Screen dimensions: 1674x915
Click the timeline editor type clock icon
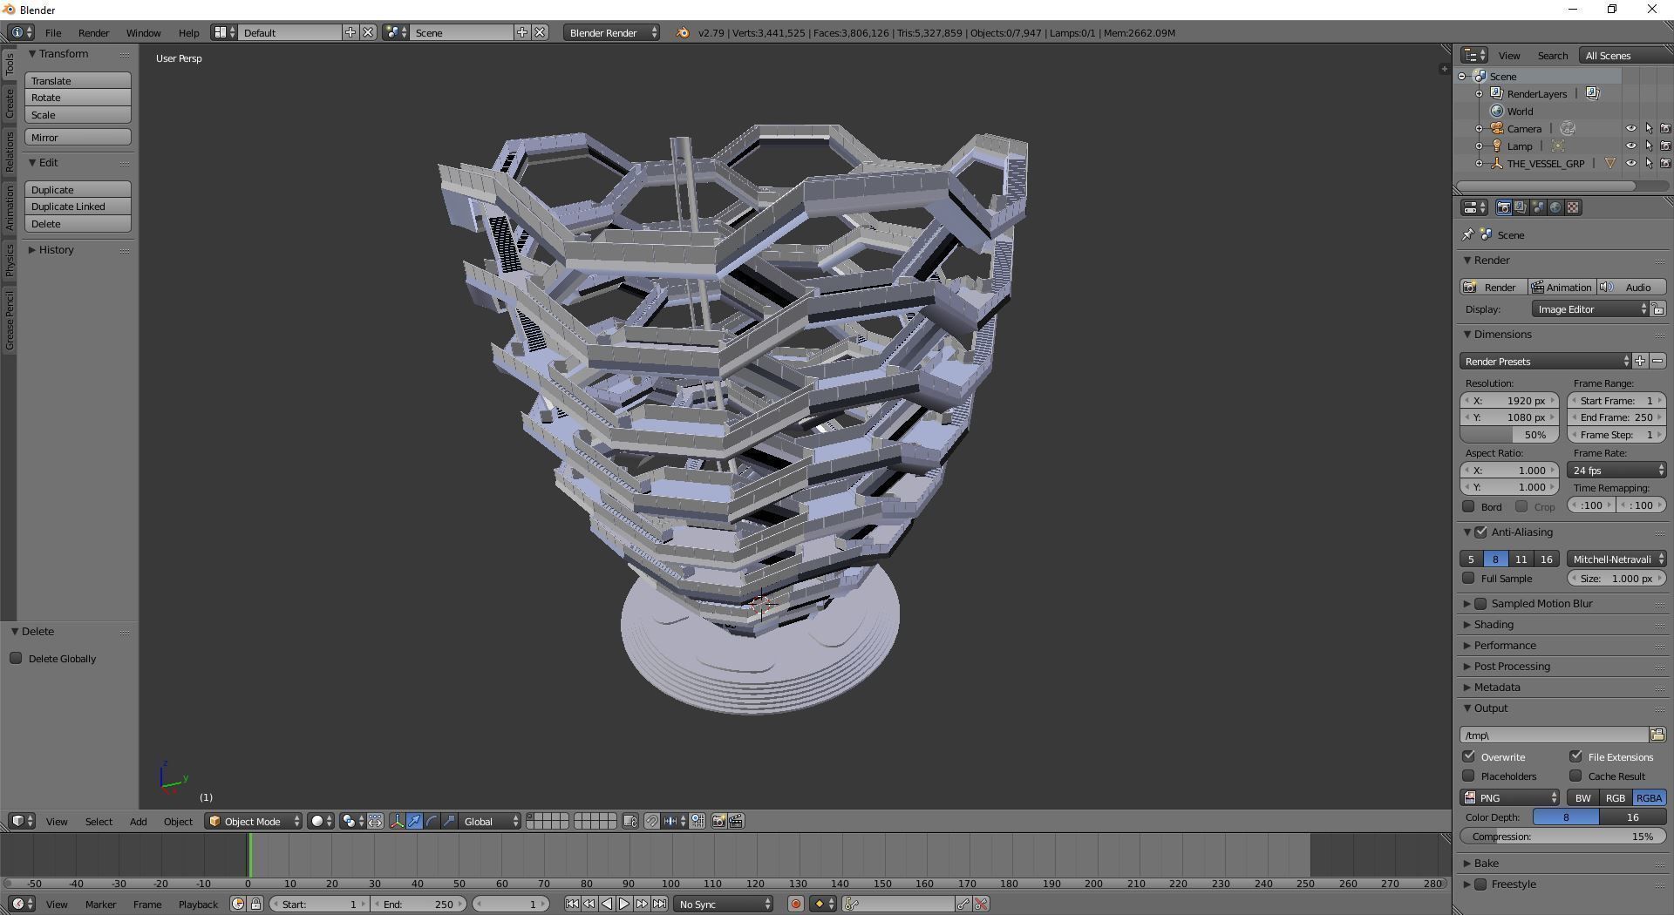(x=22, y=904)
